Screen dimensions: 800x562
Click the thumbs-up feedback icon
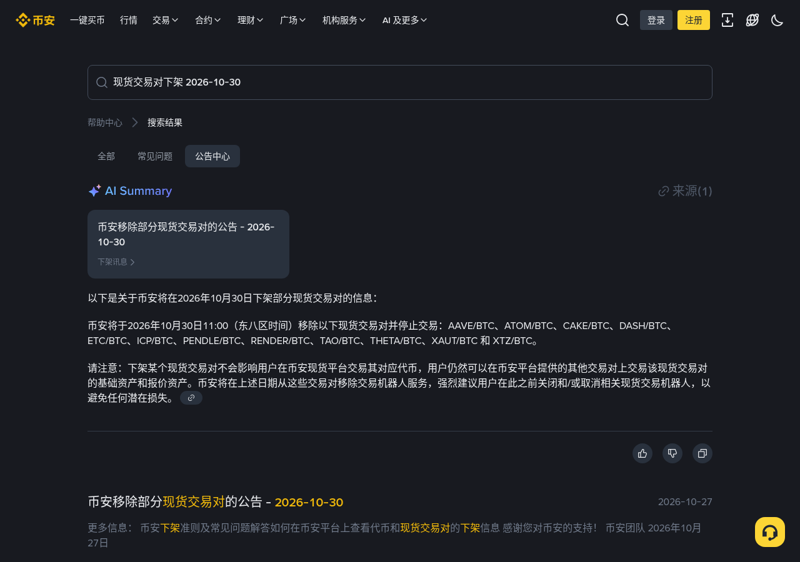pos(642,453)
